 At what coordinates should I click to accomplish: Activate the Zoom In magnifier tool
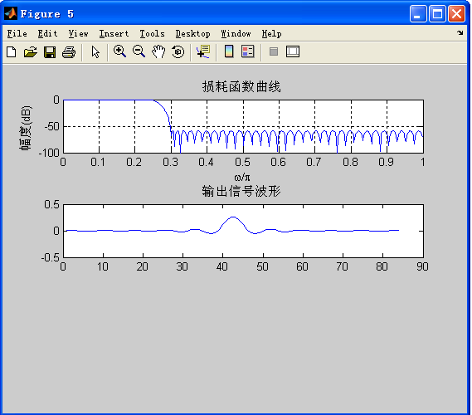pos(119,51)
